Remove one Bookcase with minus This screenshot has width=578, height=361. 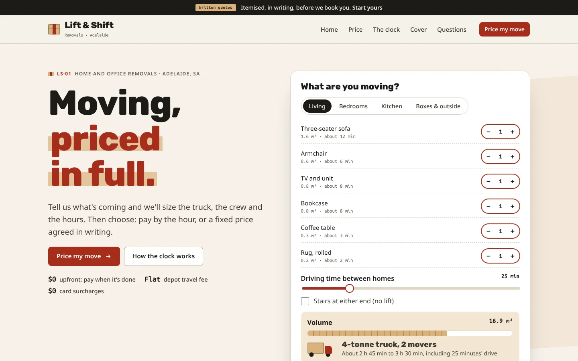click(x=488, y=206)
